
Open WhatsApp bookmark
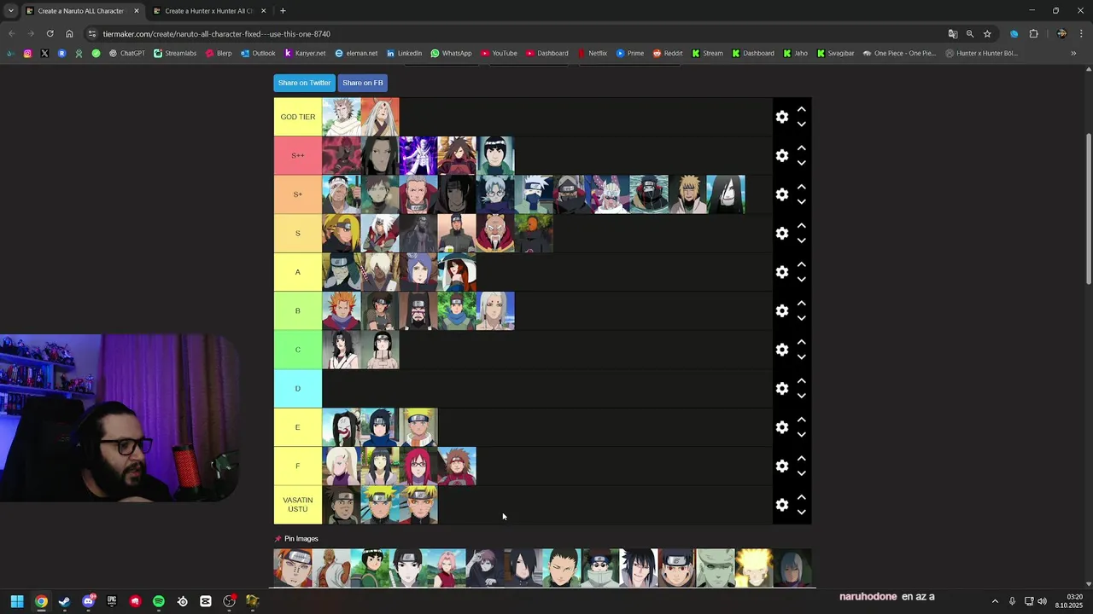coord(451,53)
